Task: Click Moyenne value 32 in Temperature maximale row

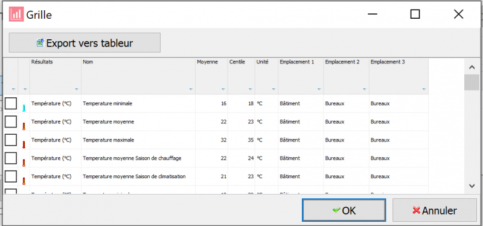Action: [212, 140]
